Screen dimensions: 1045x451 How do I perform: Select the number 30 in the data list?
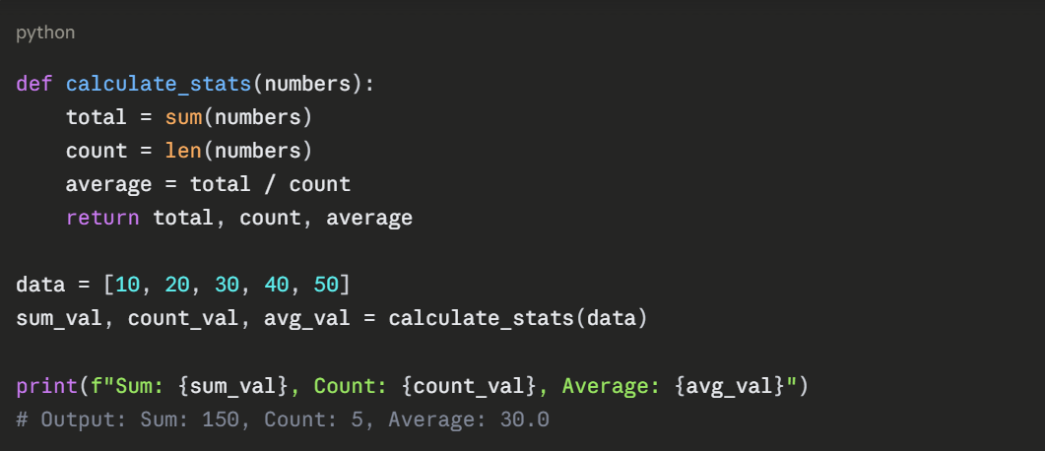coord(227,286)
